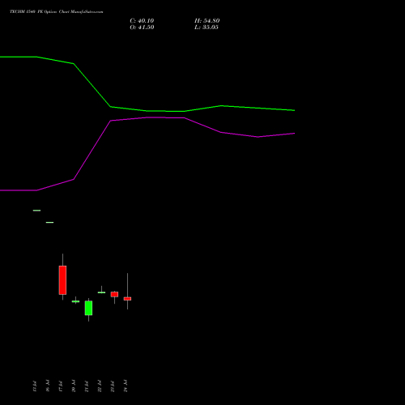Image resolution: width=405 pixels, height=405 pixels.
Task: Select the large green candle for 21 Jul
Action: (88, 308)
